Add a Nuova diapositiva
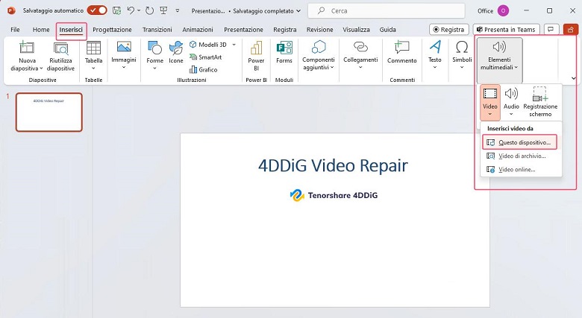 pos(27,56)
